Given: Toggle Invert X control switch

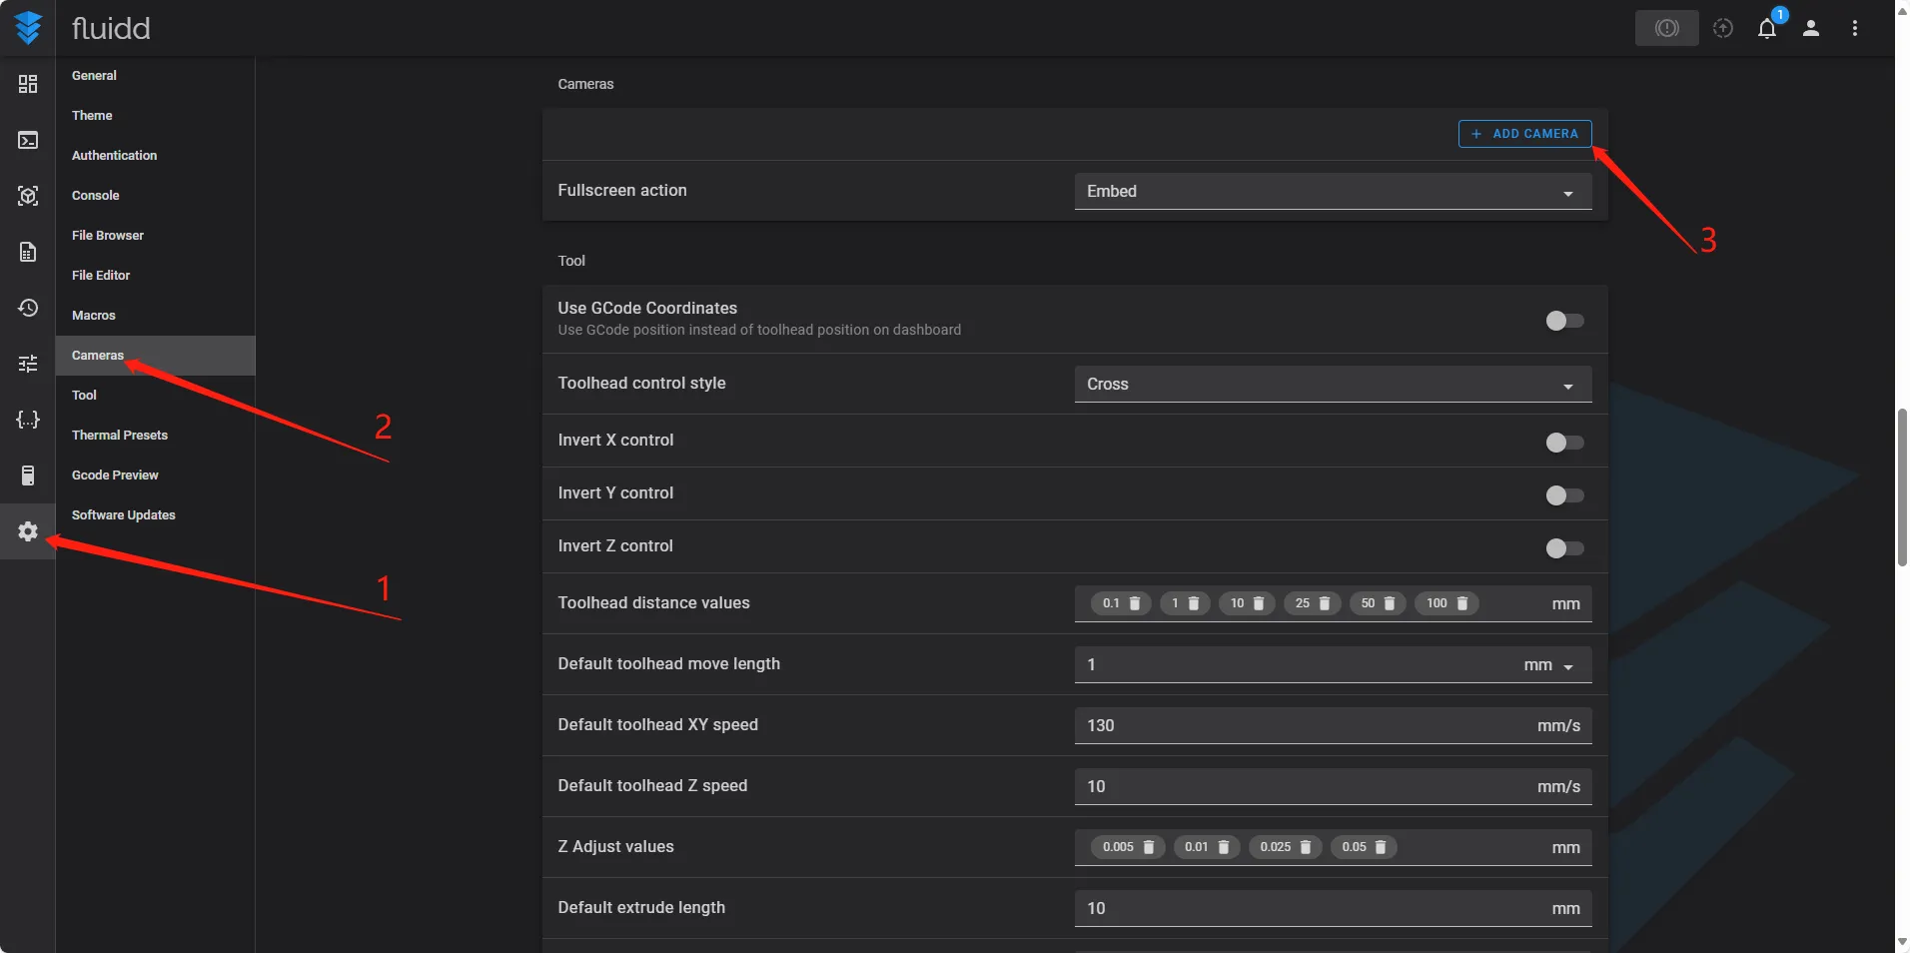Looking at the screenshot, I should (1564, 443).
